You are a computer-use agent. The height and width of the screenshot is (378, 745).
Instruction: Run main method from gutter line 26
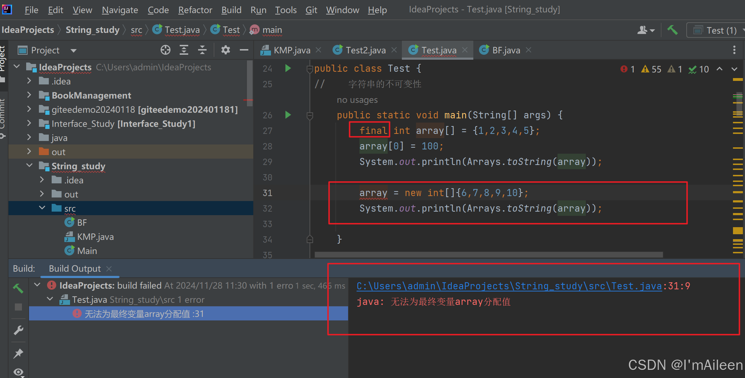(288, 115)
